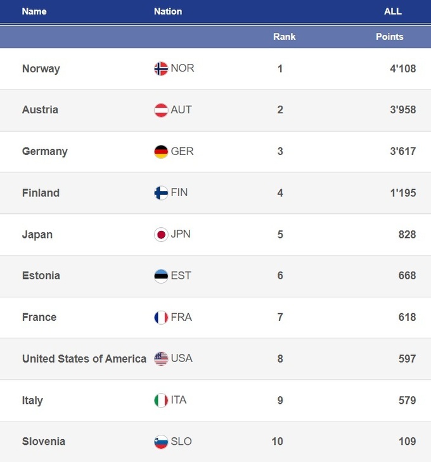
Task: Click the Austria flag icon
Action: (x=161, y=110)
